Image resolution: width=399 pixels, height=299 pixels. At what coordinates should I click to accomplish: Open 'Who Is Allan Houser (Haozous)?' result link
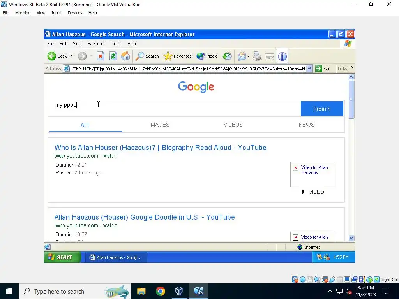(x=160, y=148)
